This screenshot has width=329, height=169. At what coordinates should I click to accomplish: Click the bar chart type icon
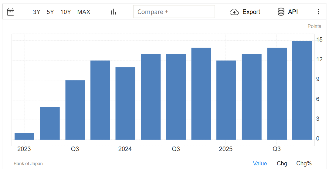pos(113,12)
